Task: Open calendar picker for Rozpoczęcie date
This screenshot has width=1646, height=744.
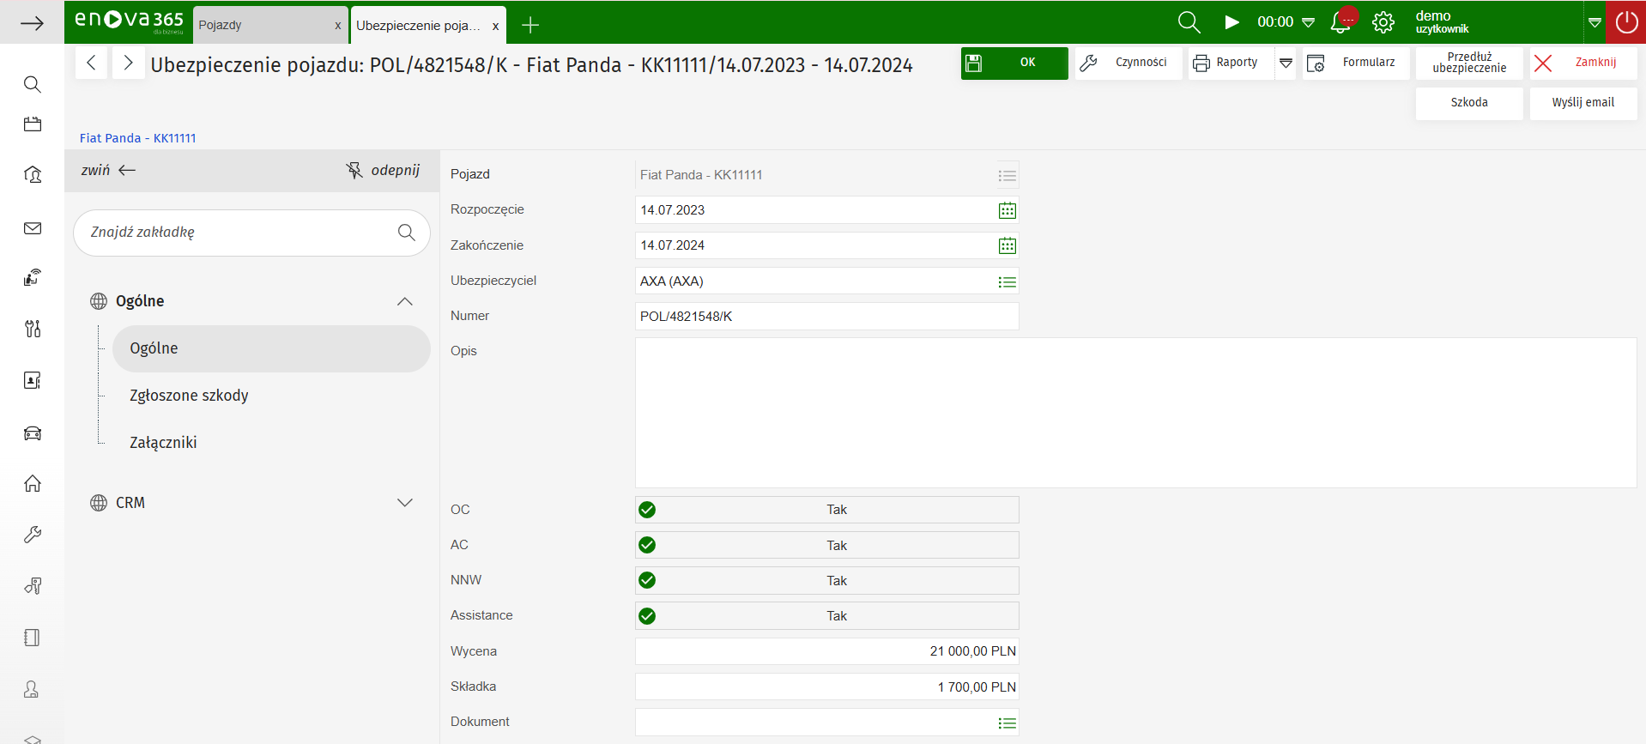Action: pos(1007,210)
